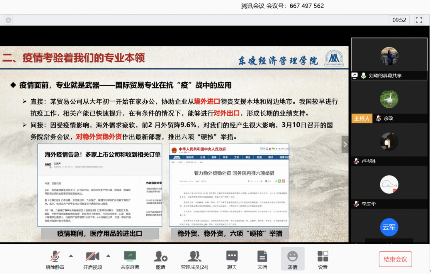Click the red 结束会议 button

pyautogui.click(x=395, y=259)
